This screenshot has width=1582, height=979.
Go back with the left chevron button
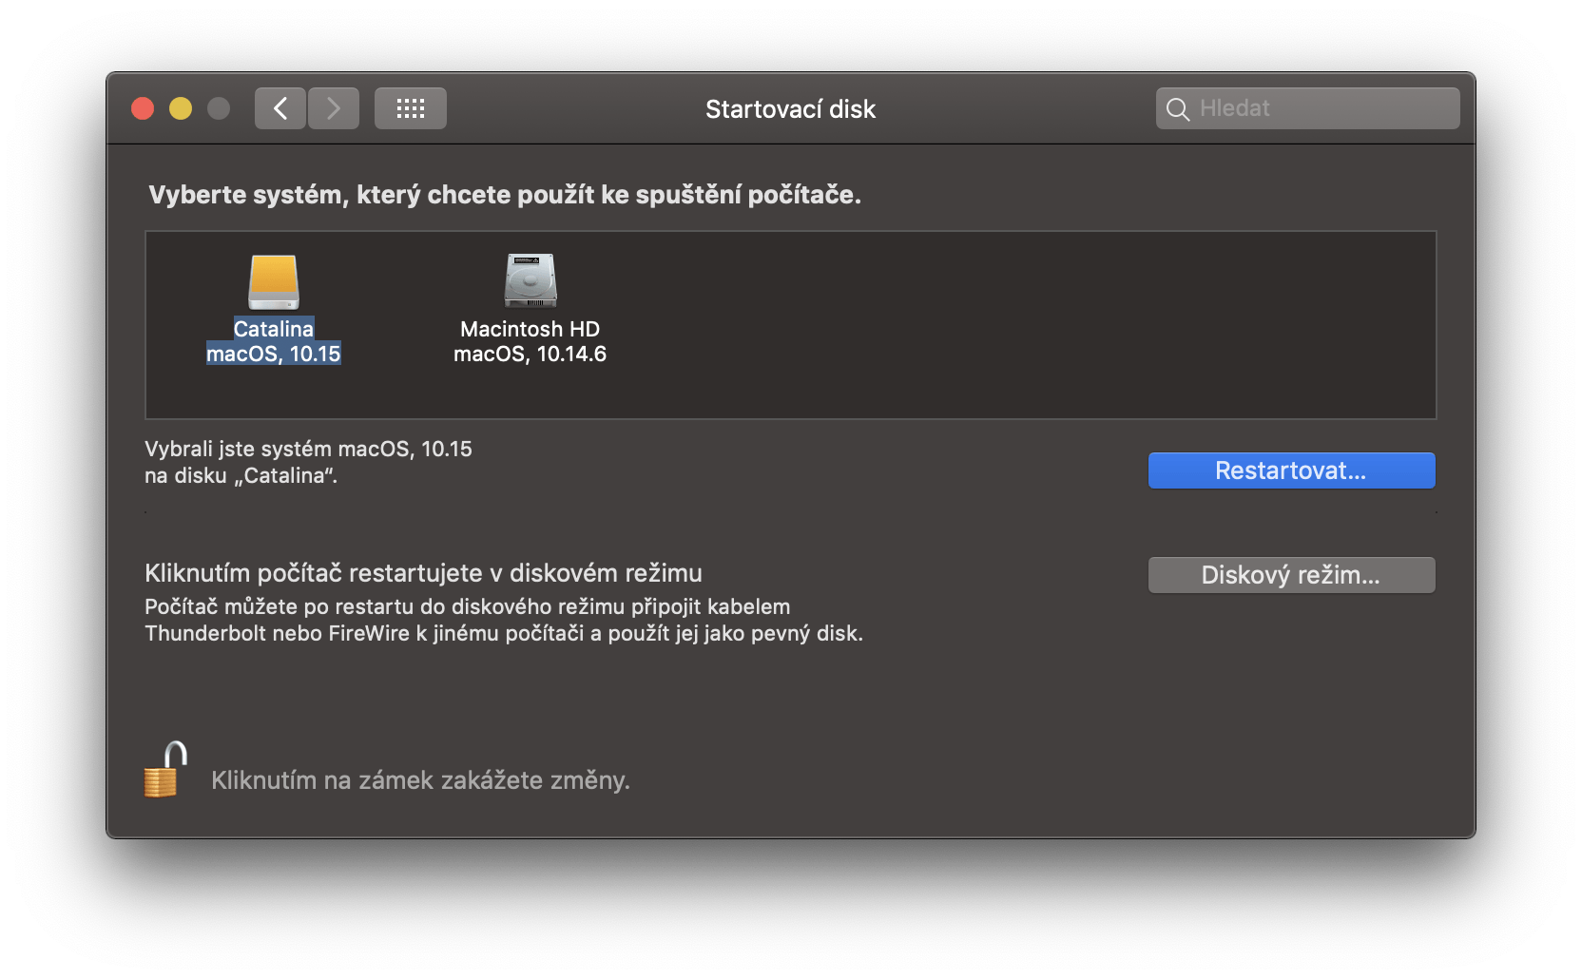(280, 108)
